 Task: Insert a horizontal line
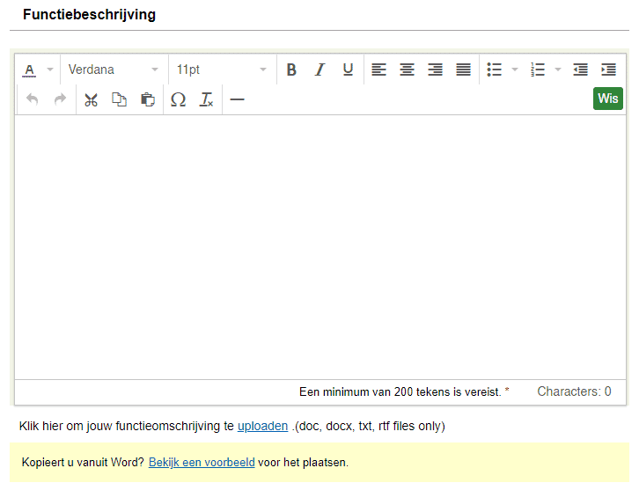click(x=237, y=99)
